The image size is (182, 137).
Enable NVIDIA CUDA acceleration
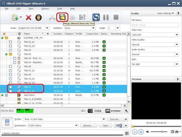tap(96, 111)
